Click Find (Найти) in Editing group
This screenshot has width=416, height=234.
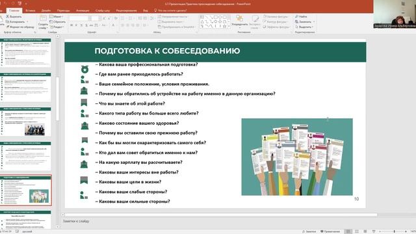[301, 16]
